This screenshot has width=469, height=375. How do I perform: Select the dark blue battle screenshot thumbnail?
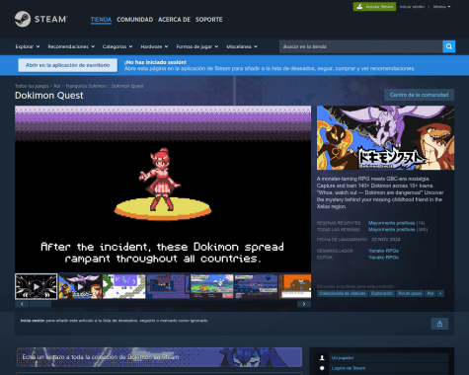(x=257, y=286)
